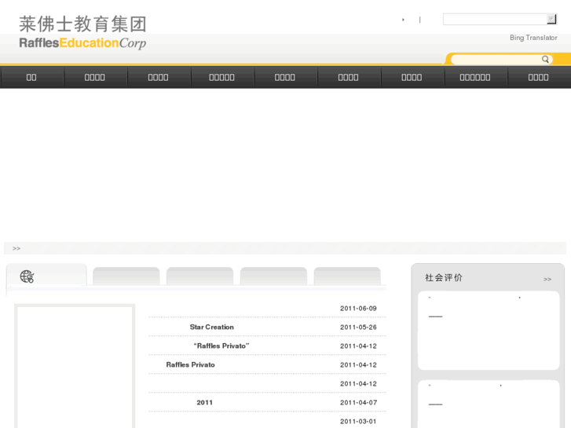The width and height of the screenshot is (571, 428).
Task: Click the >> more link beside 社会评价
Action: [547, 280]
